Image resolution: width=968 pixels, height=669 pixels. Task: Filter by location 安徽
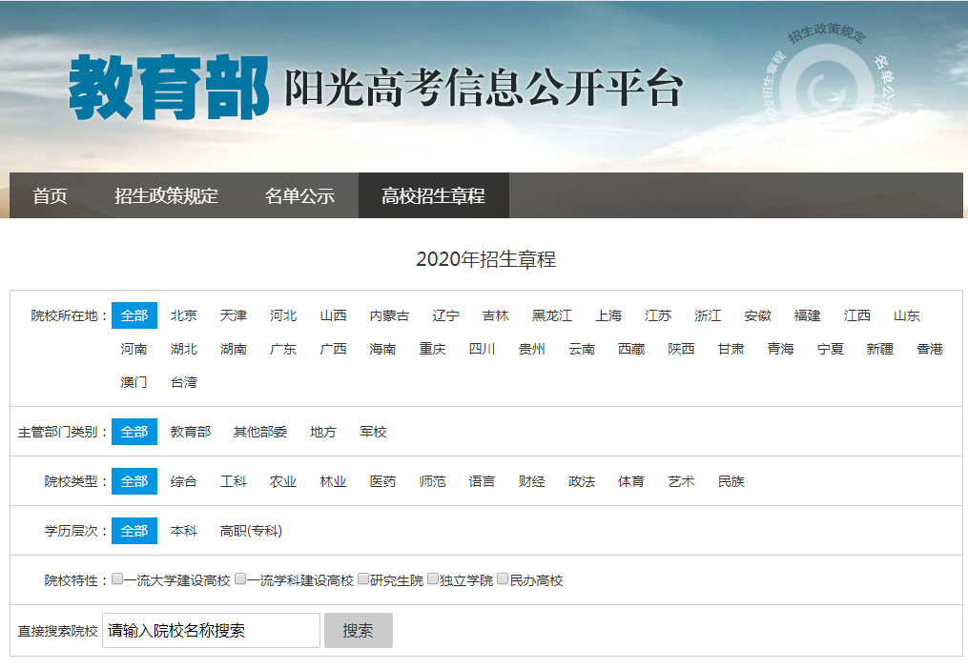pos(758,315)
